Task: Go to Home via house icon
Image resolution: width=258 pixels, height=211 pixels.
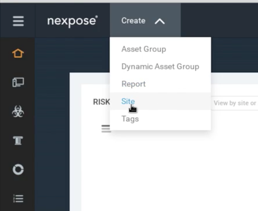Action: pyautogui.click(x=18, y=53)
